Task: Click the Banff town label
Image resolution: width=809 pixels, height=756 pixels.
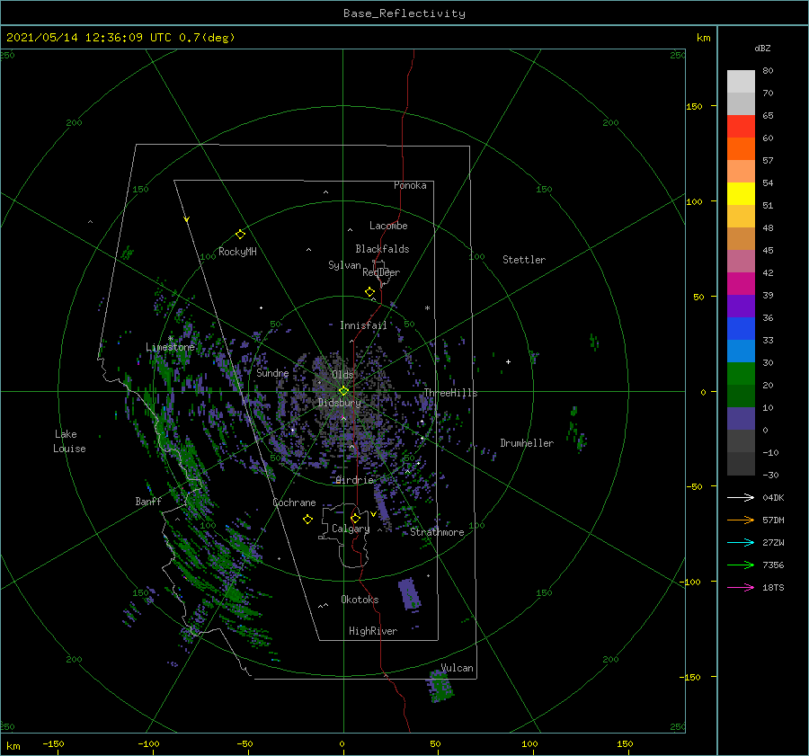Action: (x=148, y=501)
